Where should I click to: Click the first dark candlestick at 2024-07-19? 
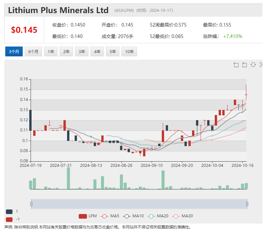point(30,120)
